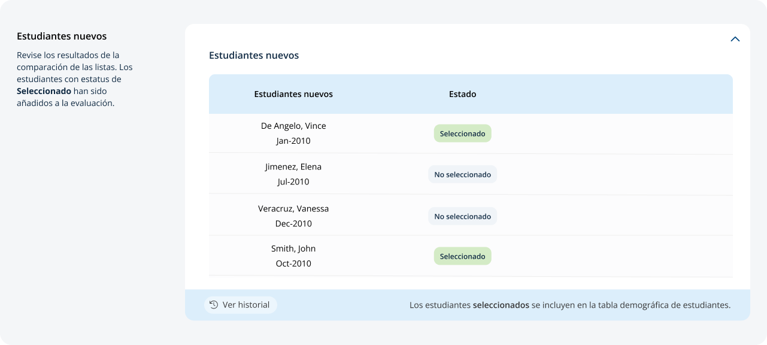
Task: Click the Jul-2010 date in the table
Action: (293, 182)
